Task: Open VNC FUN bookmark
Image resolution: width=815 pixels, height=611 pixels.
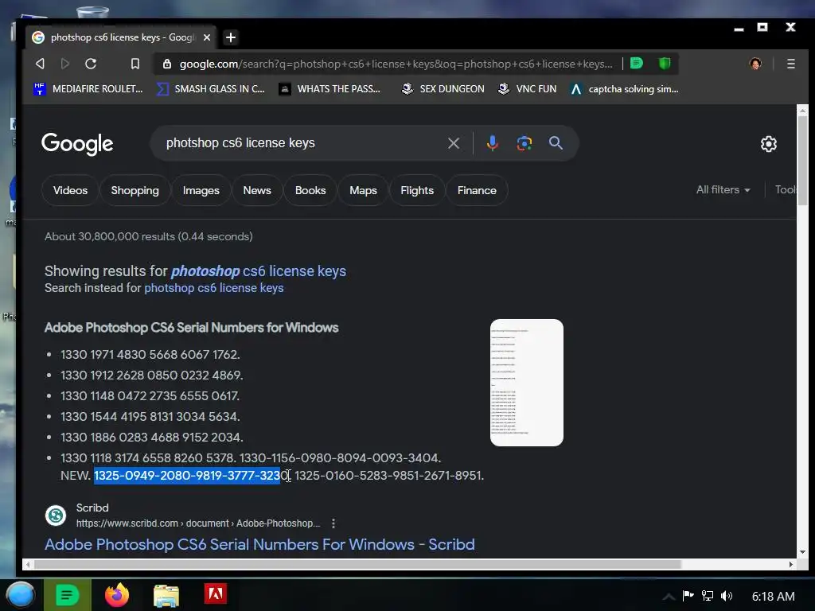Action: (x=527, y=89)
